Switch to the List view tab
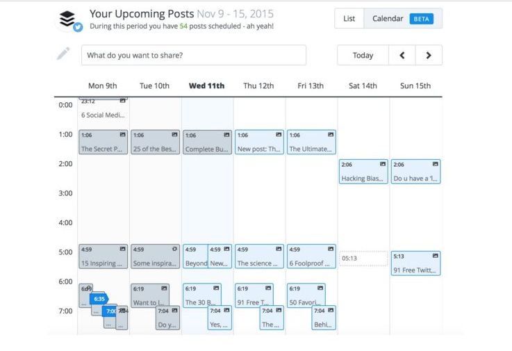512x351 pixels. pyautogui.click(x=349, y=19)
